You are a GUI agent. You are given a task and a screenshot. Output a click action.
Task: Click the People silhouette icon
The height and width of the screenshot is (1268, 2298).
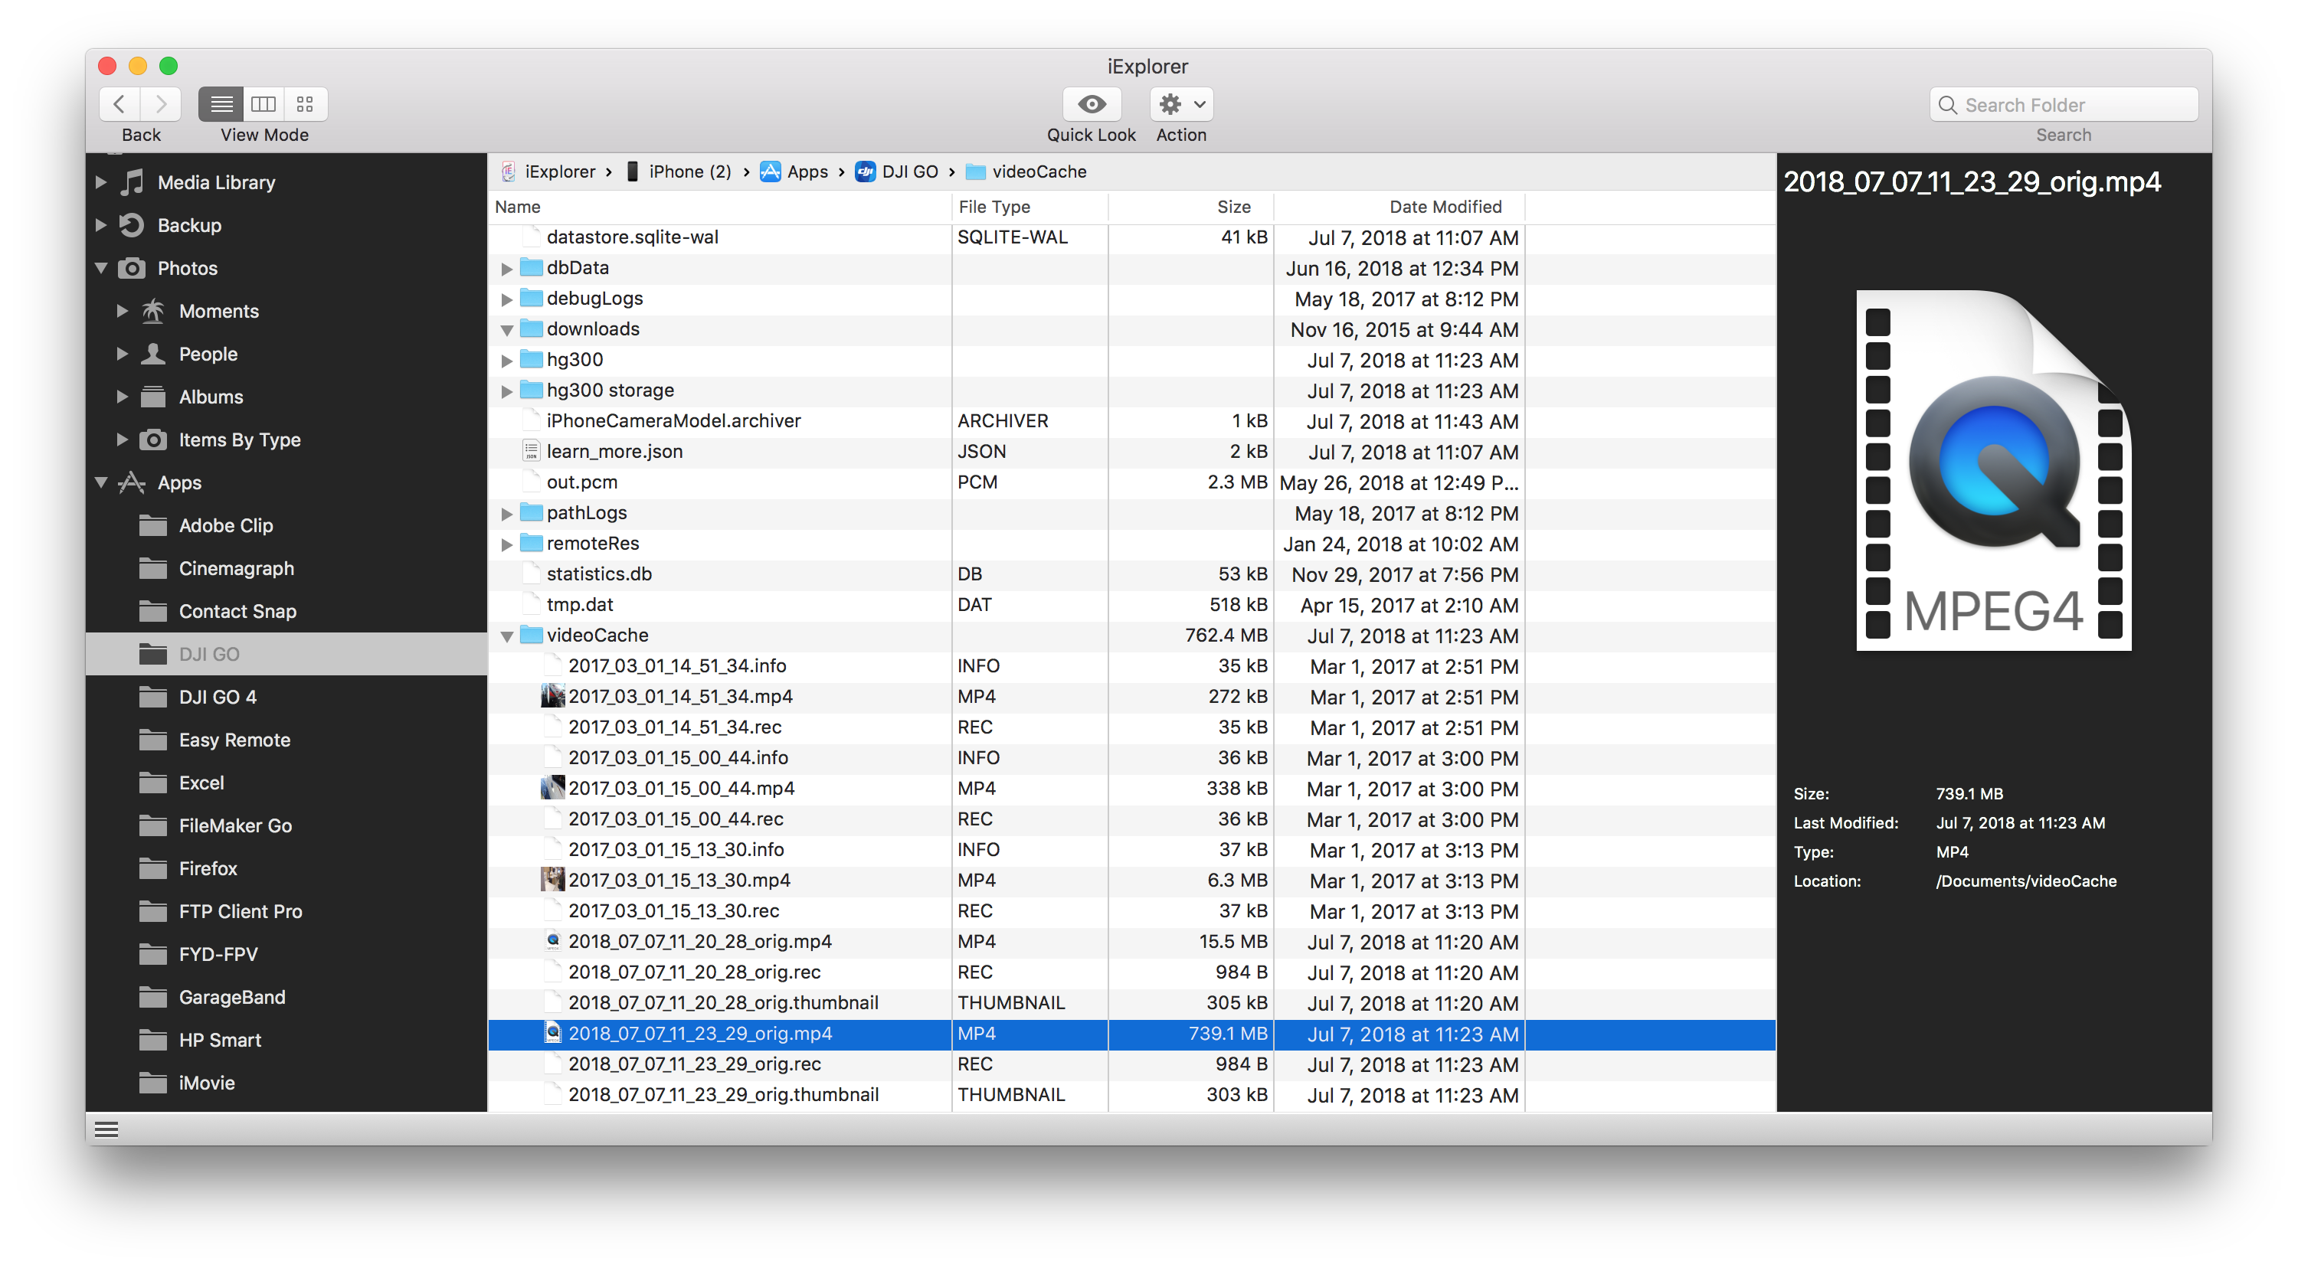point(153,353)
